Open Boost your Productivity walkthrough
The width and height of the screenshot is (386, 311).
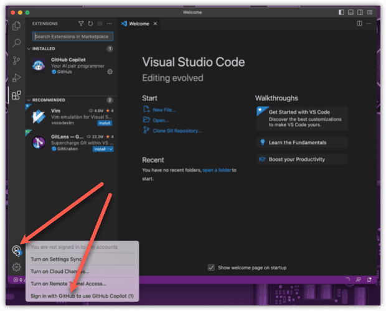click(x=302, y=159)
